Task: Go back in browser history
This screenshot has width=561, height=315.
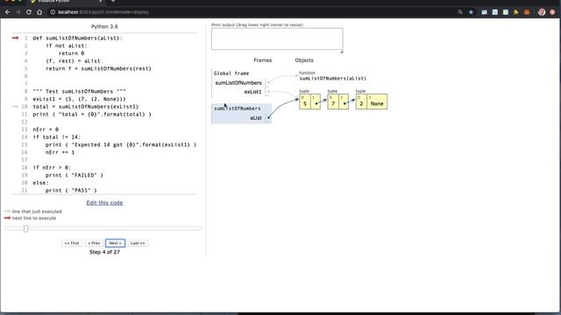Action: point(8,12)
